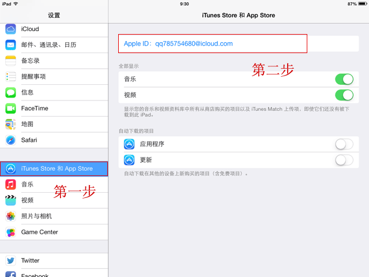Tap the Game Center bubbles icon
Viewport: 369px width, 277px height.
tap(10, 232)
